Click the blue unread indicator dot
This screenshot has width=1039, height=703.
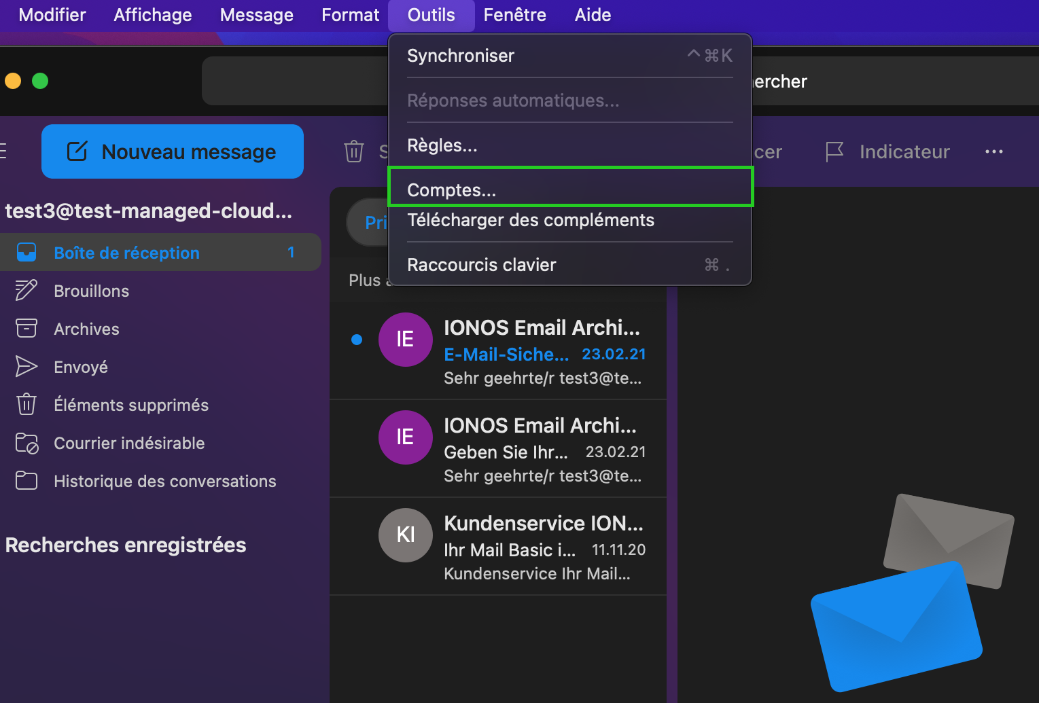pyautogui.click(x=357, y=340)
